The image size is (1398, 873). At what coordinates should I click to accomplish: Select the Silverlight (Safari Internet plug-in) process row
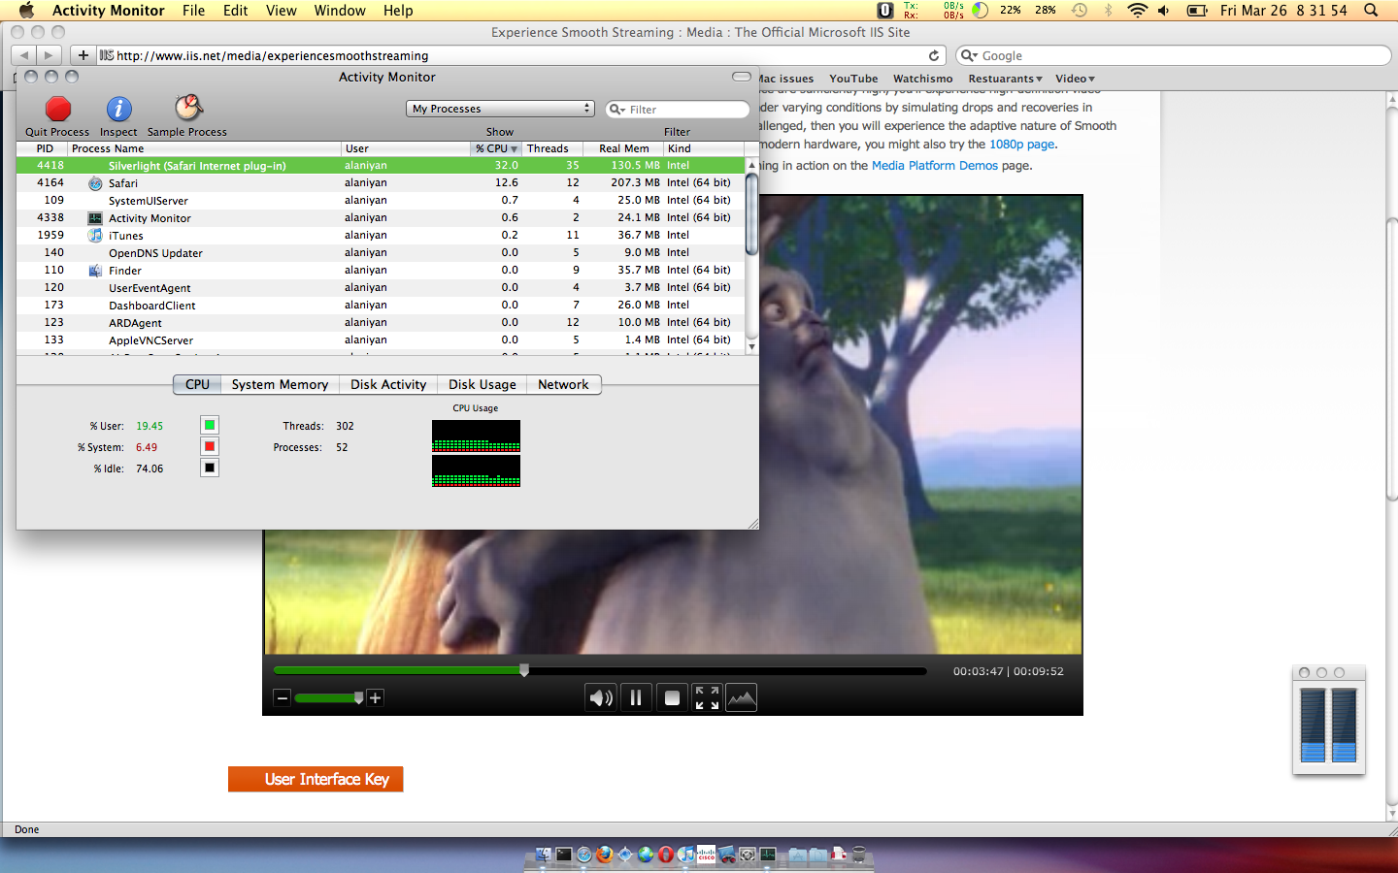coord(381,166)
